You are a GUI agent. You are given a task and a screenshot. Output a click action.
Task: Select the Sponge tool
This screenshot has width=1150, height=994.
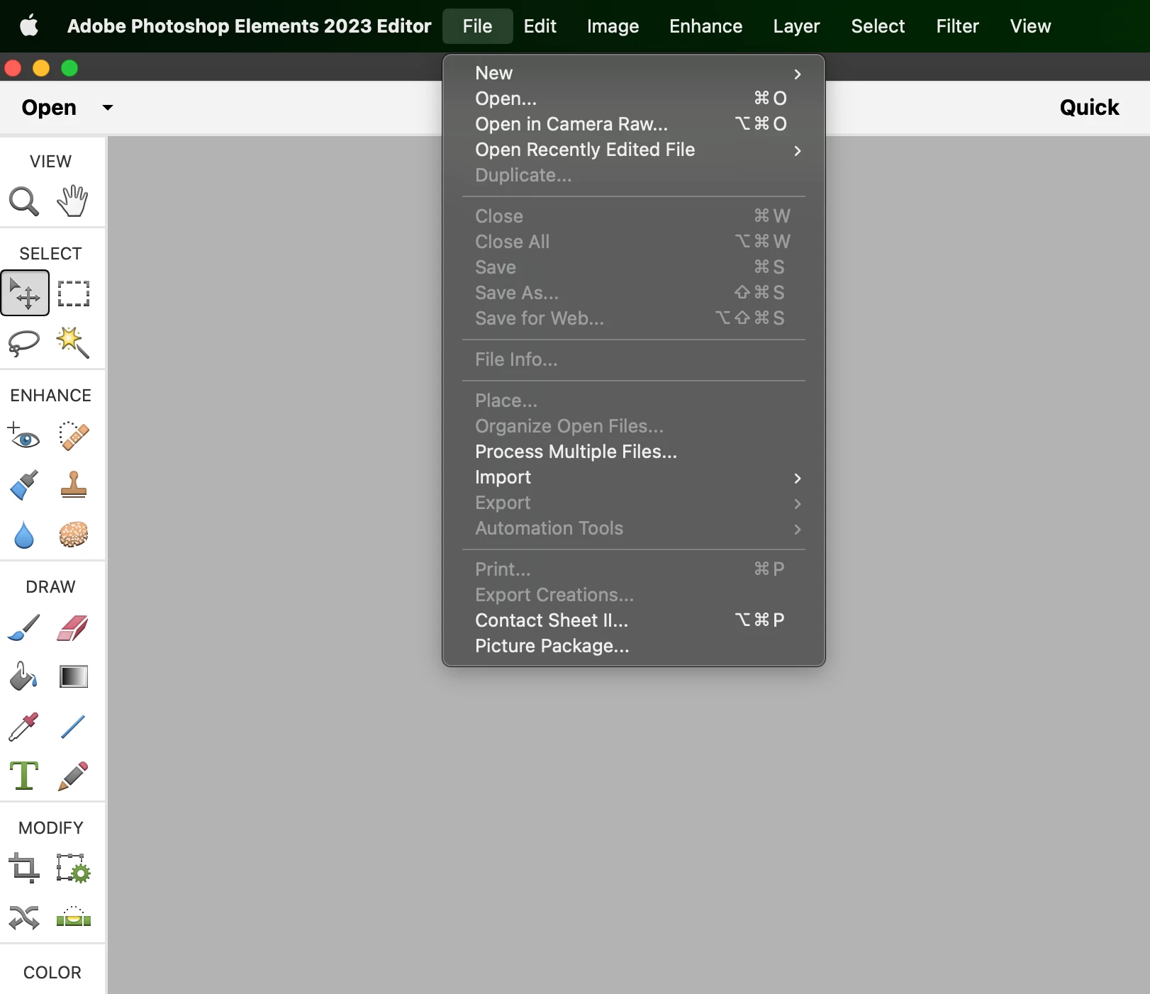[74, 535]
